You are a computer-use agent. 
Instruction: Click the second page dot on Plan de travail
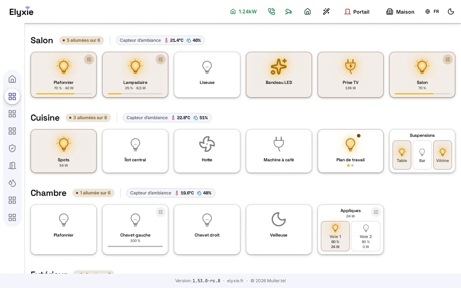pyautogui.click(x=352, y=165)
